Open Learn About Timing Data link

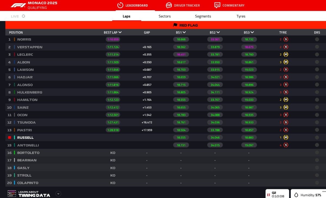[34, 194]
